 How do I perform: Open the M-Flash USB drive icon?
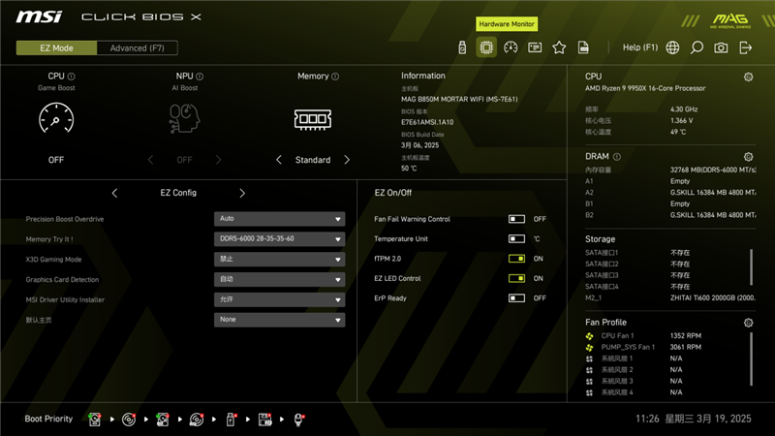pyautogui.click(x=462, y=47)
